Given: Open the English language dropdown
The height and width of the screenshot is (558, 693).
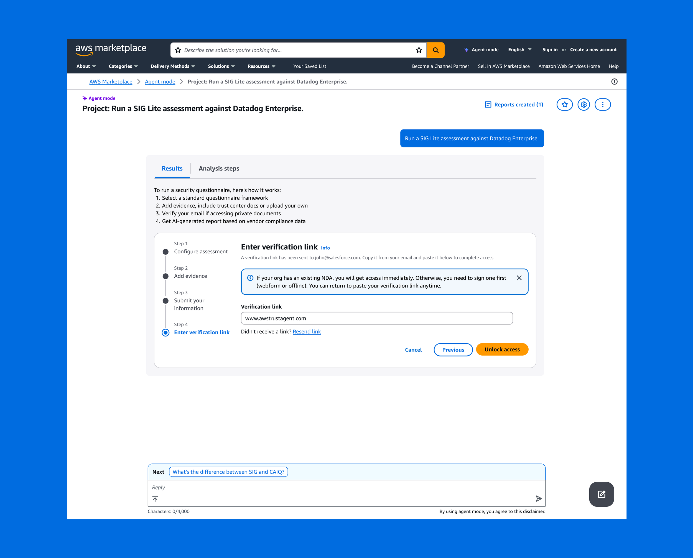Looking at the screenshot, I should pos(520,50).
